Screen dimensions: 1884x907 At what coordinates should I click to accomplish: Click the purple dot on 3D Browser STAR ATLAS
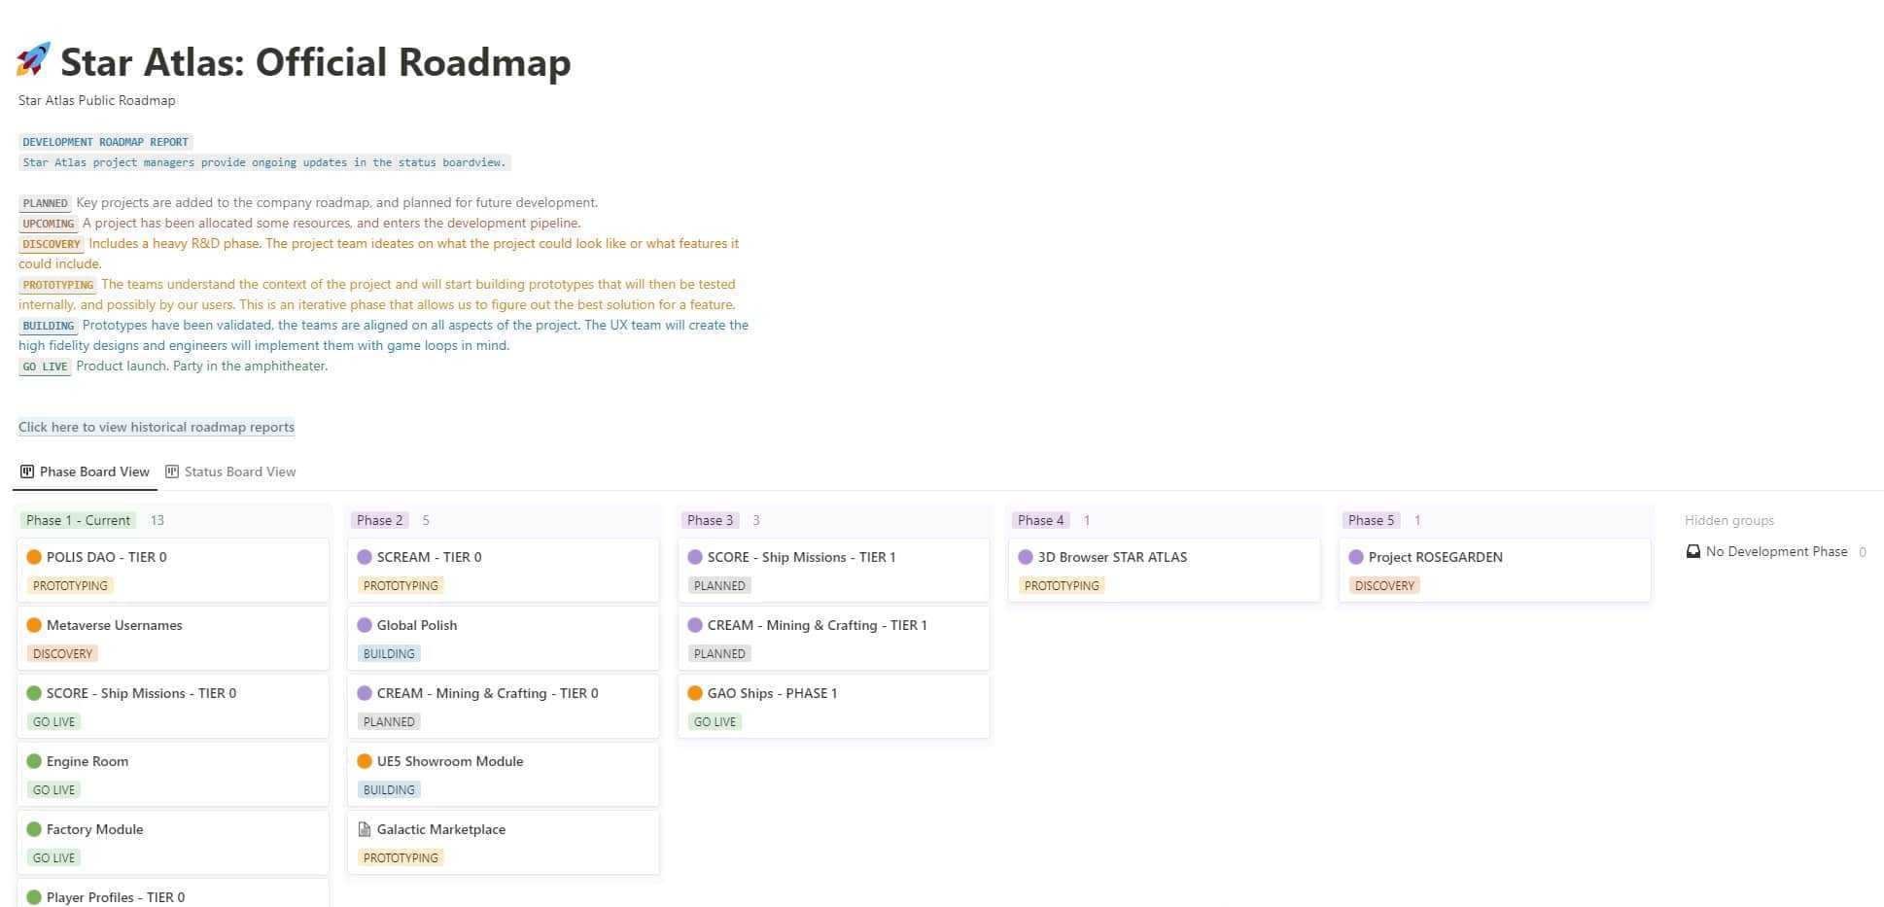pos(1026,556)
